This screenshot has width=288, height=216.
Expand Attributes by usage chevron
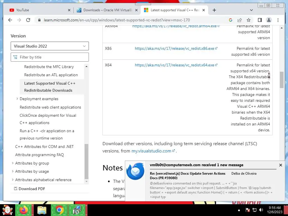coord(13,171)
